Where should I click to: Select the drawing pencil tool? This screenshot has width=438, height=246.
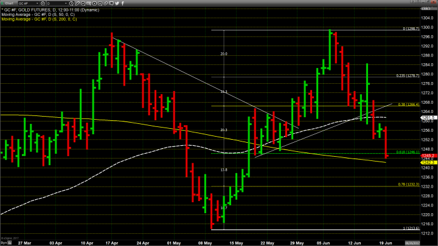77,4
